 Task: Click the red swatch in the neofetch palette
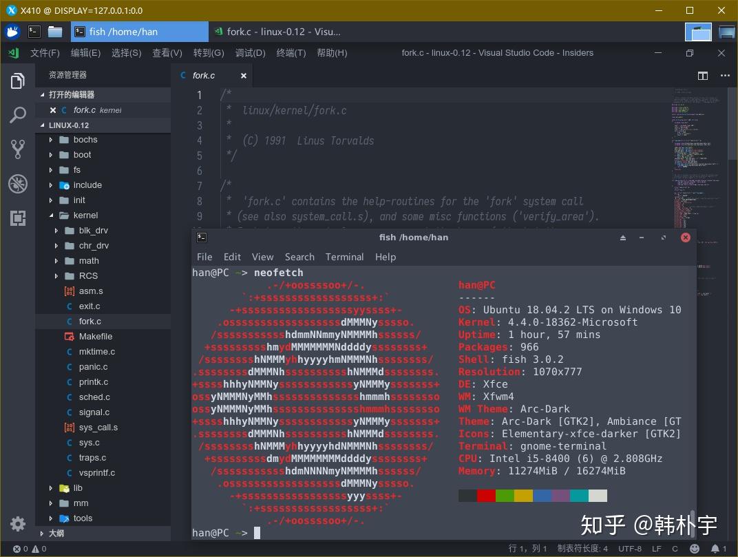(485, 495)
